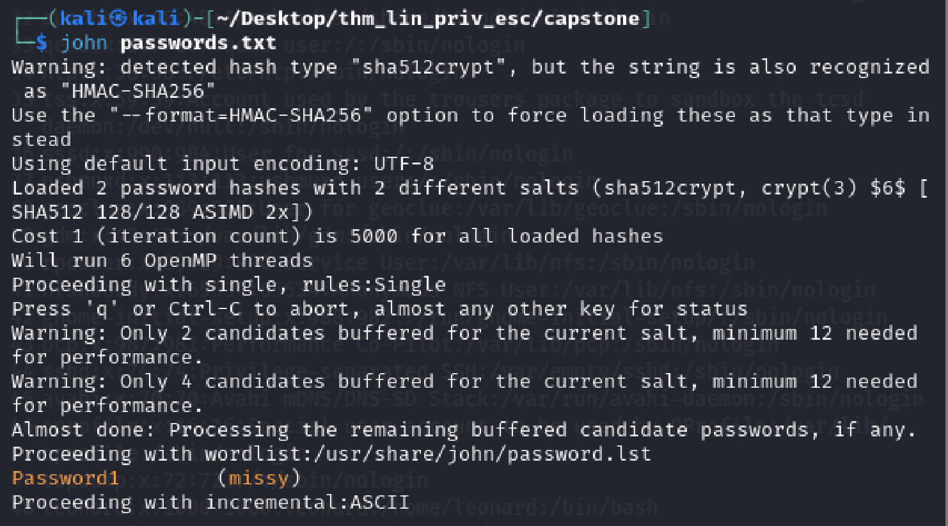Click the passwords.txt argument text
This screenshot has height=526, width=948.
pyautogui.click(x=198, y=43)
